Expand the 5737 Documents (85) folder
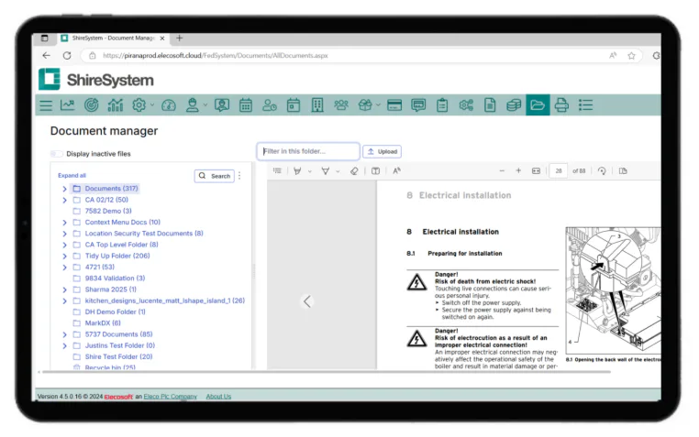The height and width of the screenshot is (437, 699). click(x=64, y=334)
